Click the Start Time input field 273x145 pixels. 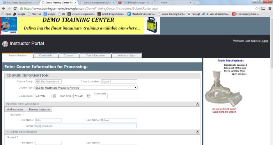point(80,96)
